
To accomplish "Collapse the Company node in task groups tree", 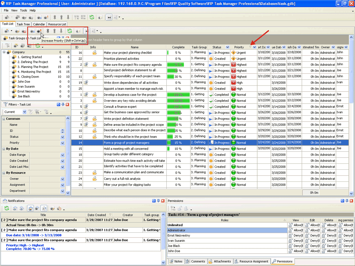I will pyautogui.click(x=4, y=52).
